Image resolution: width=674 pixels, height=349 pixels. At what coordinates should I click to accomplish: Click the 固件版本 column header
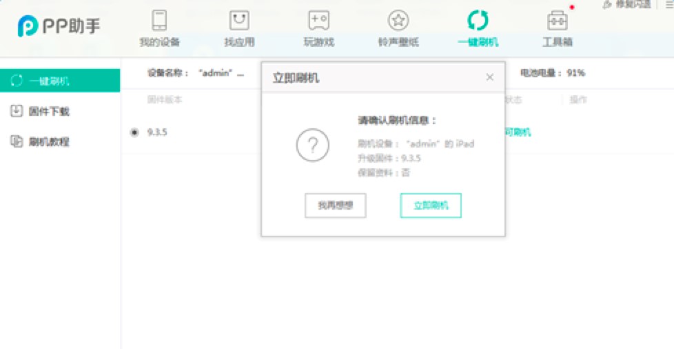coord(165,100)
